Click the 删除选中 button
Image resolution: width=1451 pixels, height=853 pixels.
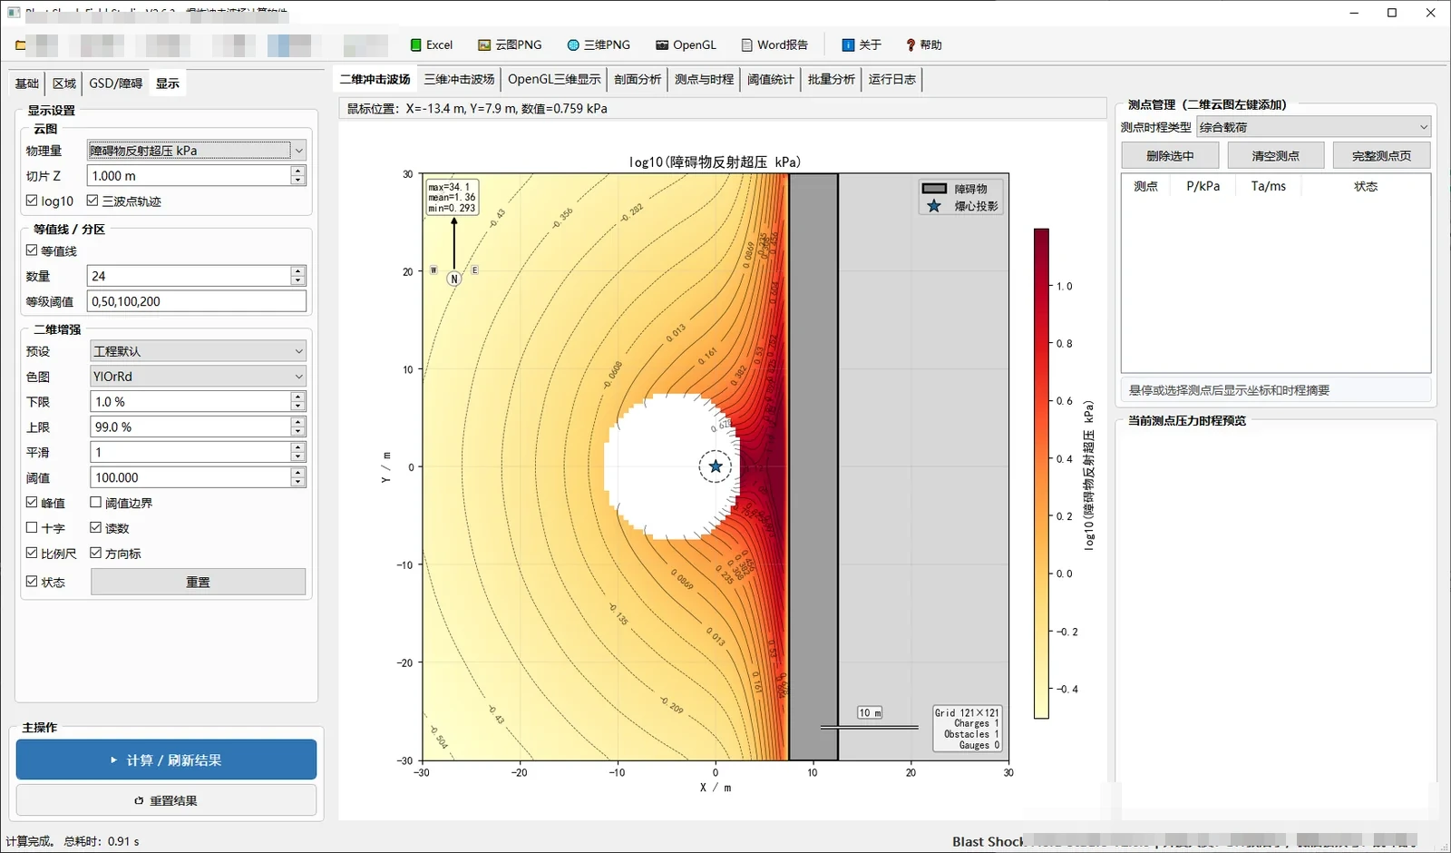1170,156
